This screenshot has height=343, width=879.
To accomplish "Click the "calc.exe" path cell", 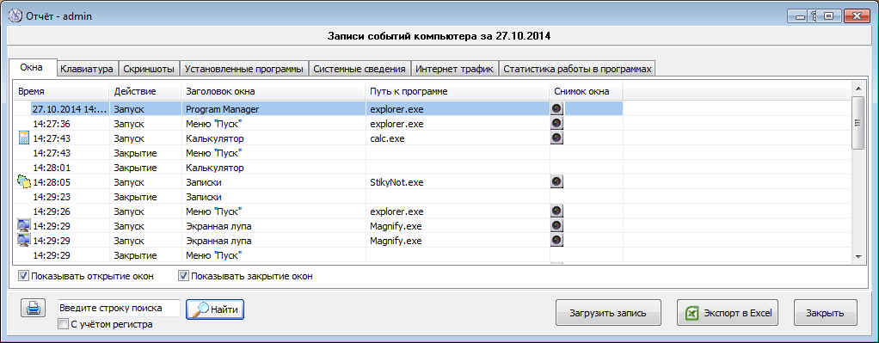I will click(x=387, y=138).
